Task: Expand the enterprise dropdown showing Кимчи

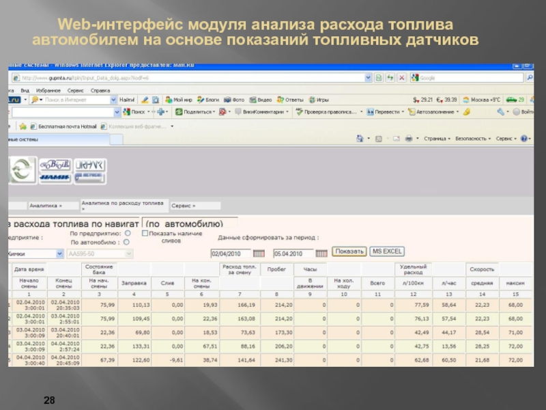Action: 59,254
